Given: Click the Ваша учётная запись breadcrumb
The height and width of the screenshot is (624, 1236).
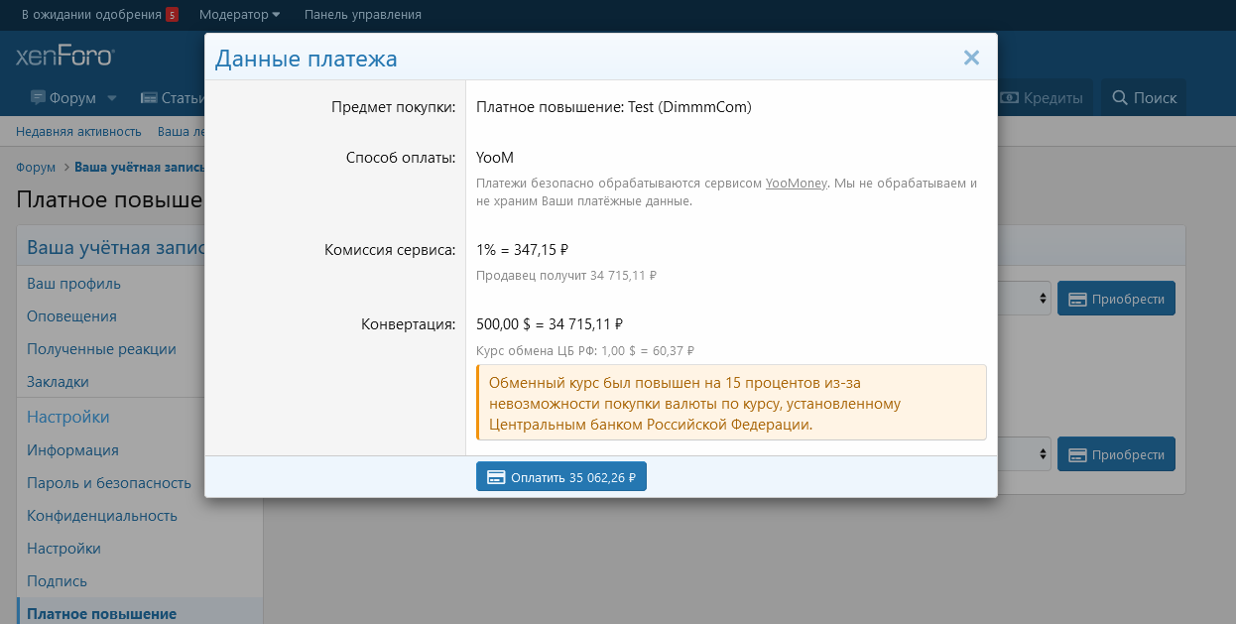Looking at the screenshot, I should [x=139, y=167].
